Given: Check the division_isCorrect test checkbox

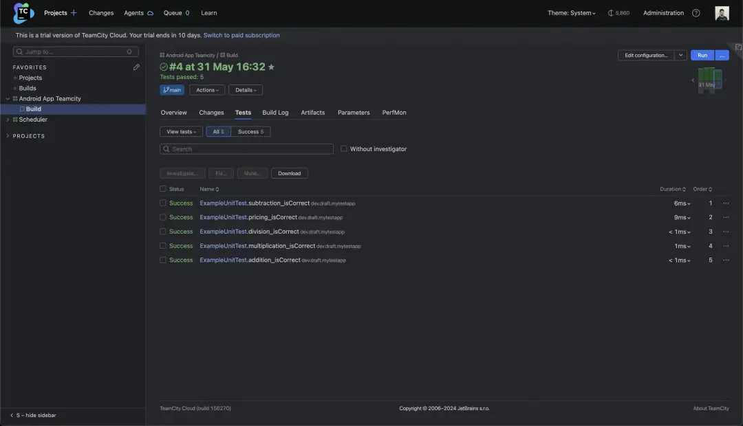Looking at the screenshot, I should click(x=163, y=232).
